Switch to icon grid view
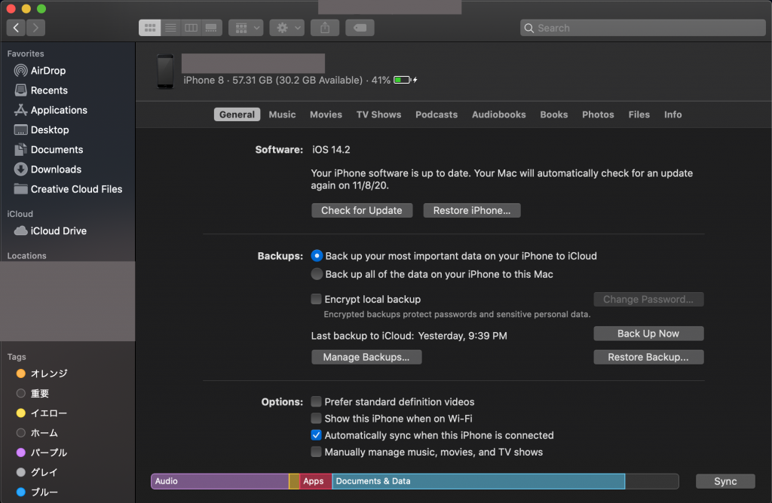Screen dimensions: 772x503 coord(150,28)
